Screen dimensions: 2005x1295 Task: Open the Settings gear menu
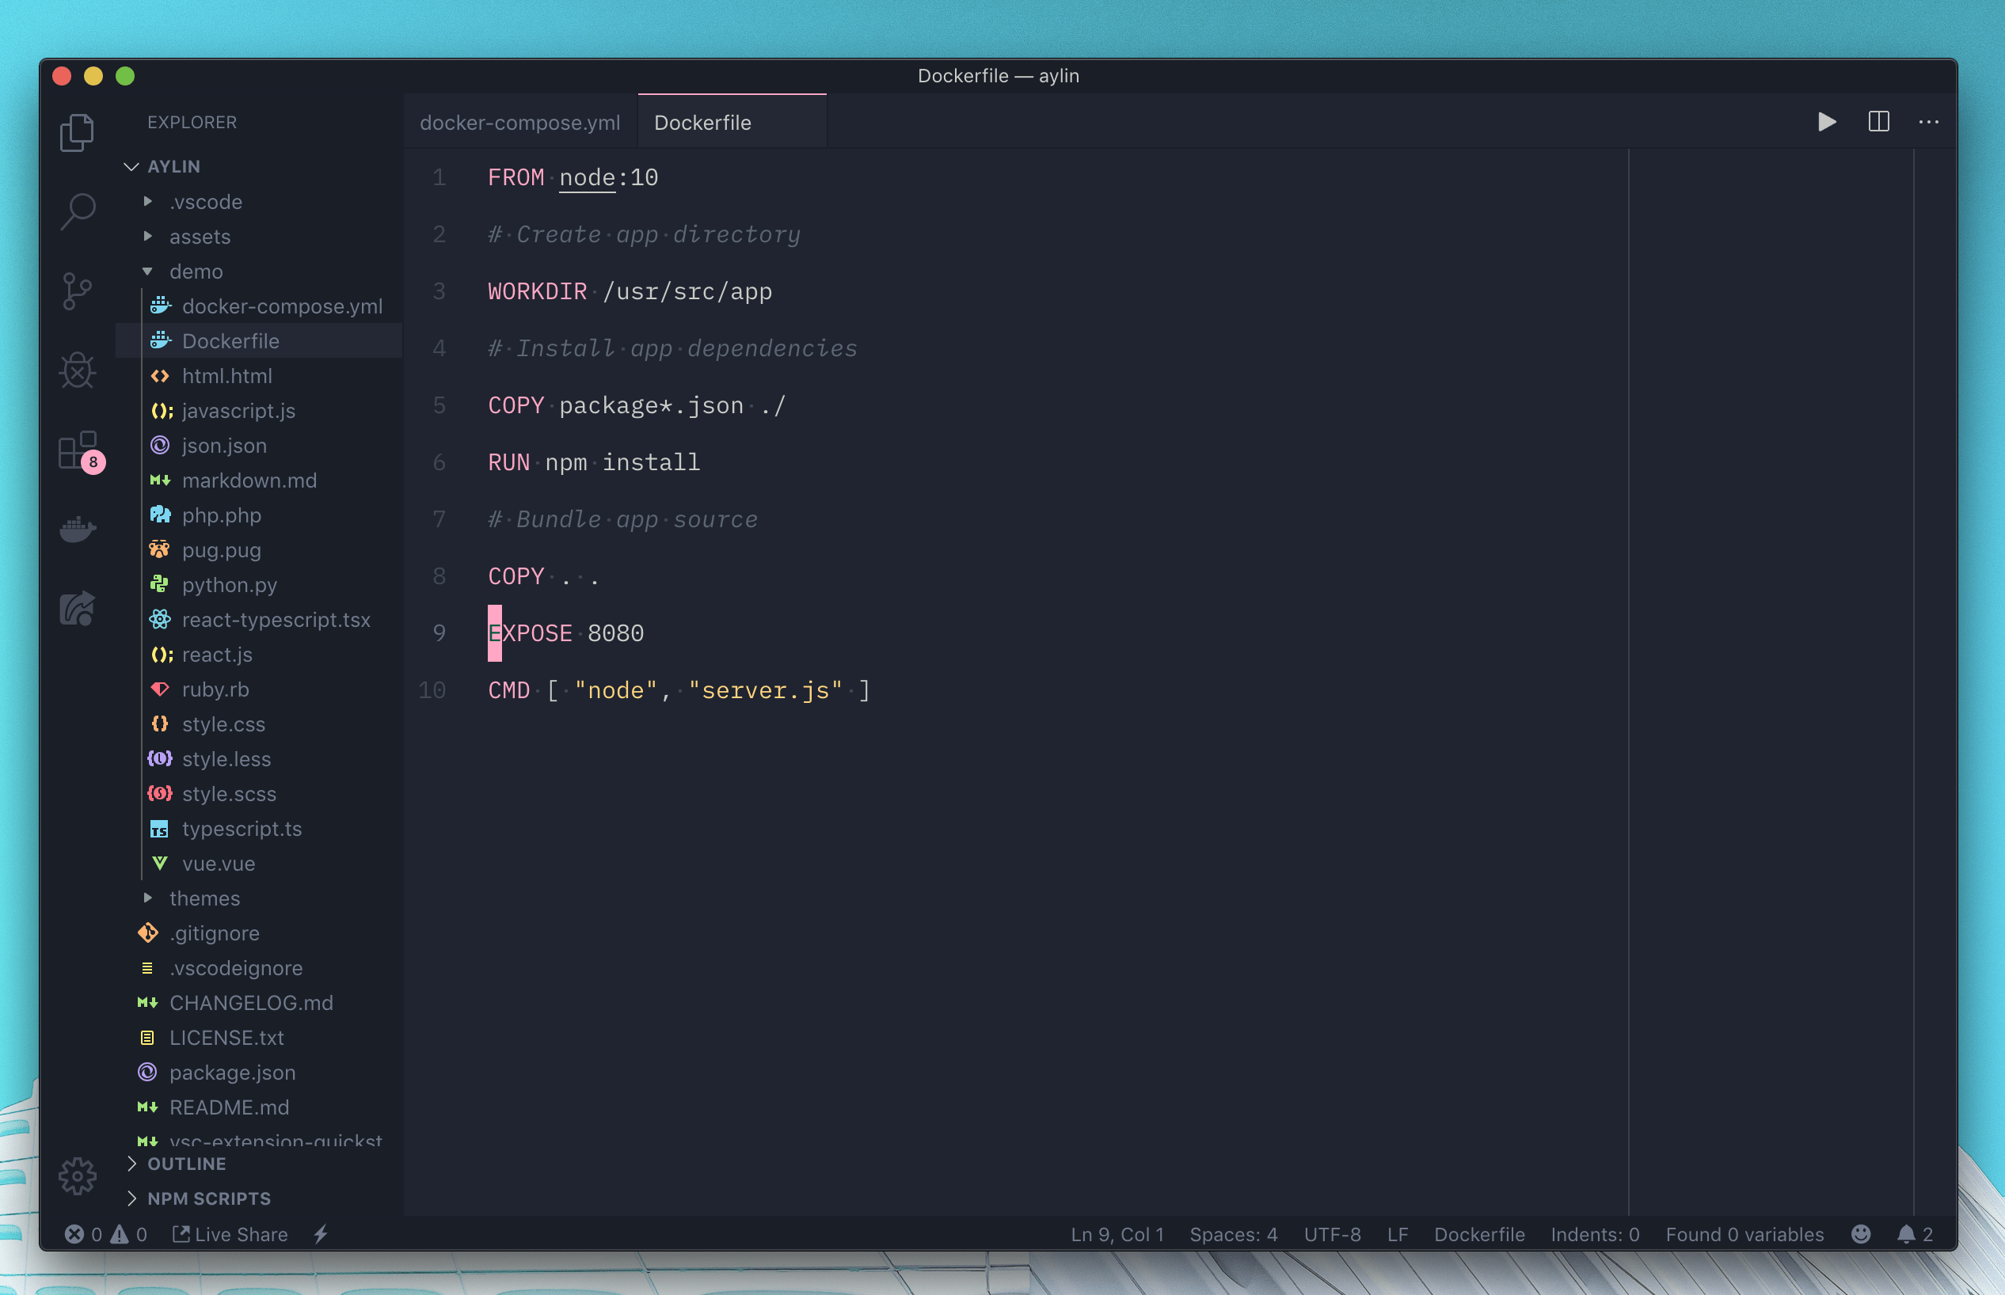click(78, 1175)
